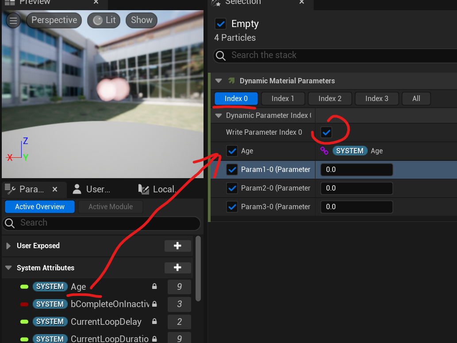457x343 pixels.
Task: Click the parameters list vertical scrollbar
Action: point(198,269)
